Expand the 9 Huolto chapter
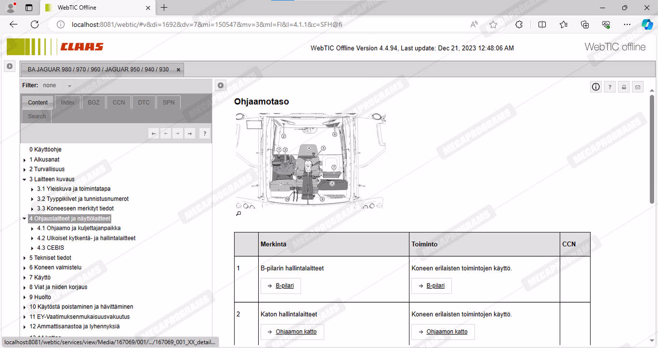658x348 pixels. (x=25, y=297)
